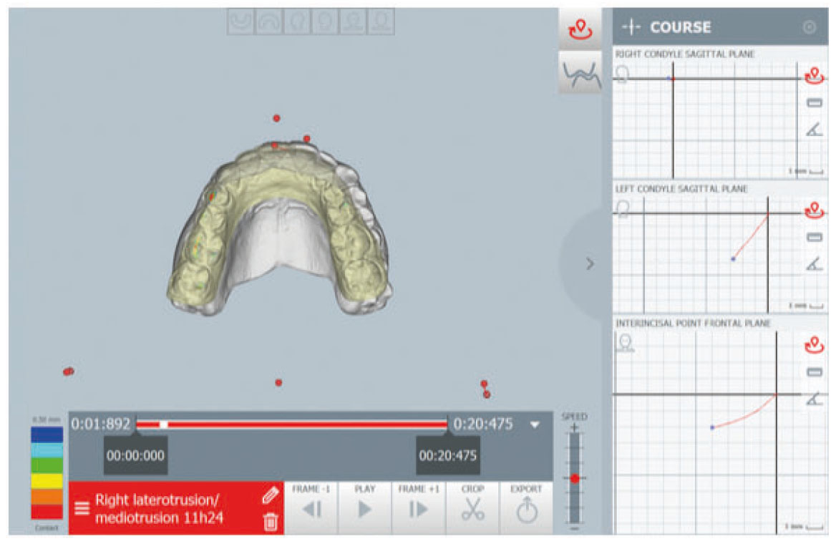Click the EXPORT icon
Screen dimensions: 836x549
(526, 508)
